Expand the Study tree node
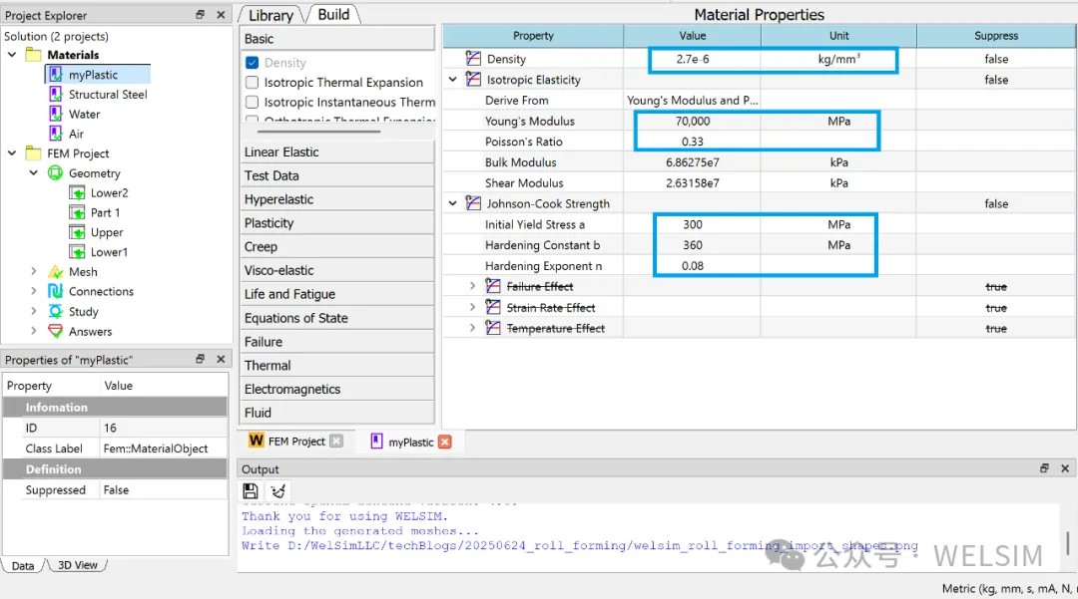The width and height of the screenshot is (1078, 599). pyautogui.click(x=34, y=311)
